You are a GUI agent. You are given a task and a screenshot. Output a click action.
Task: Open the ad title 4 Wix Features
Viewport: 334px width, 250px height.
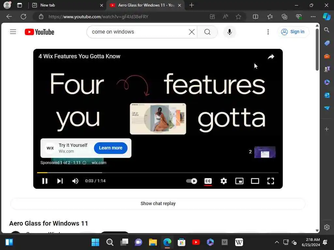79,56
